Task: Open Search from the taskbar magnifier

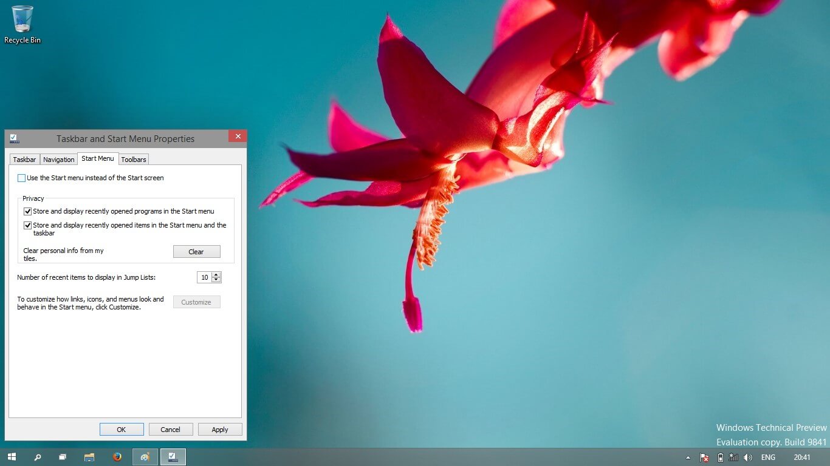Action: [x=37, y=457]
